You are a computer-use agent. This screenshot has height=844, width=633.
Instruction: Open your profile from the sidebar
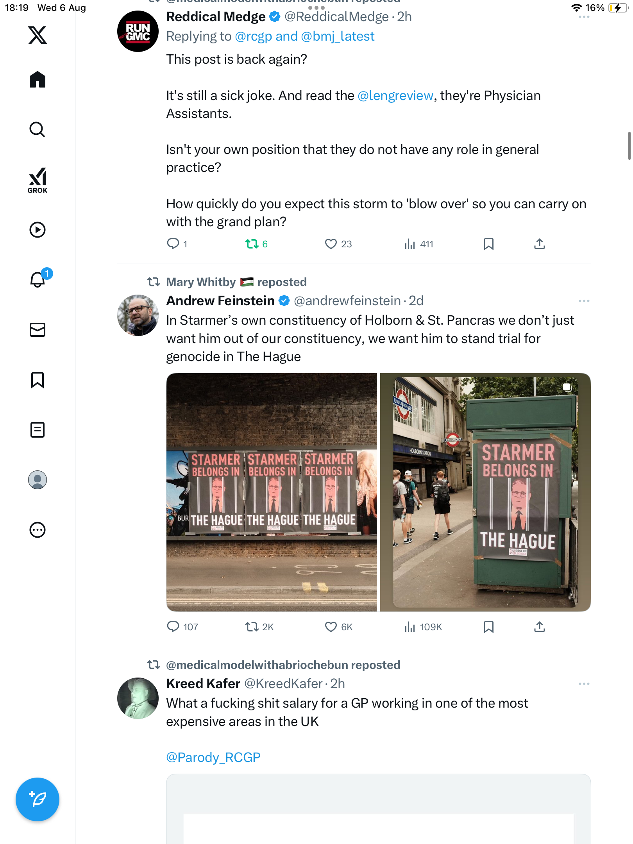point(38,480)
